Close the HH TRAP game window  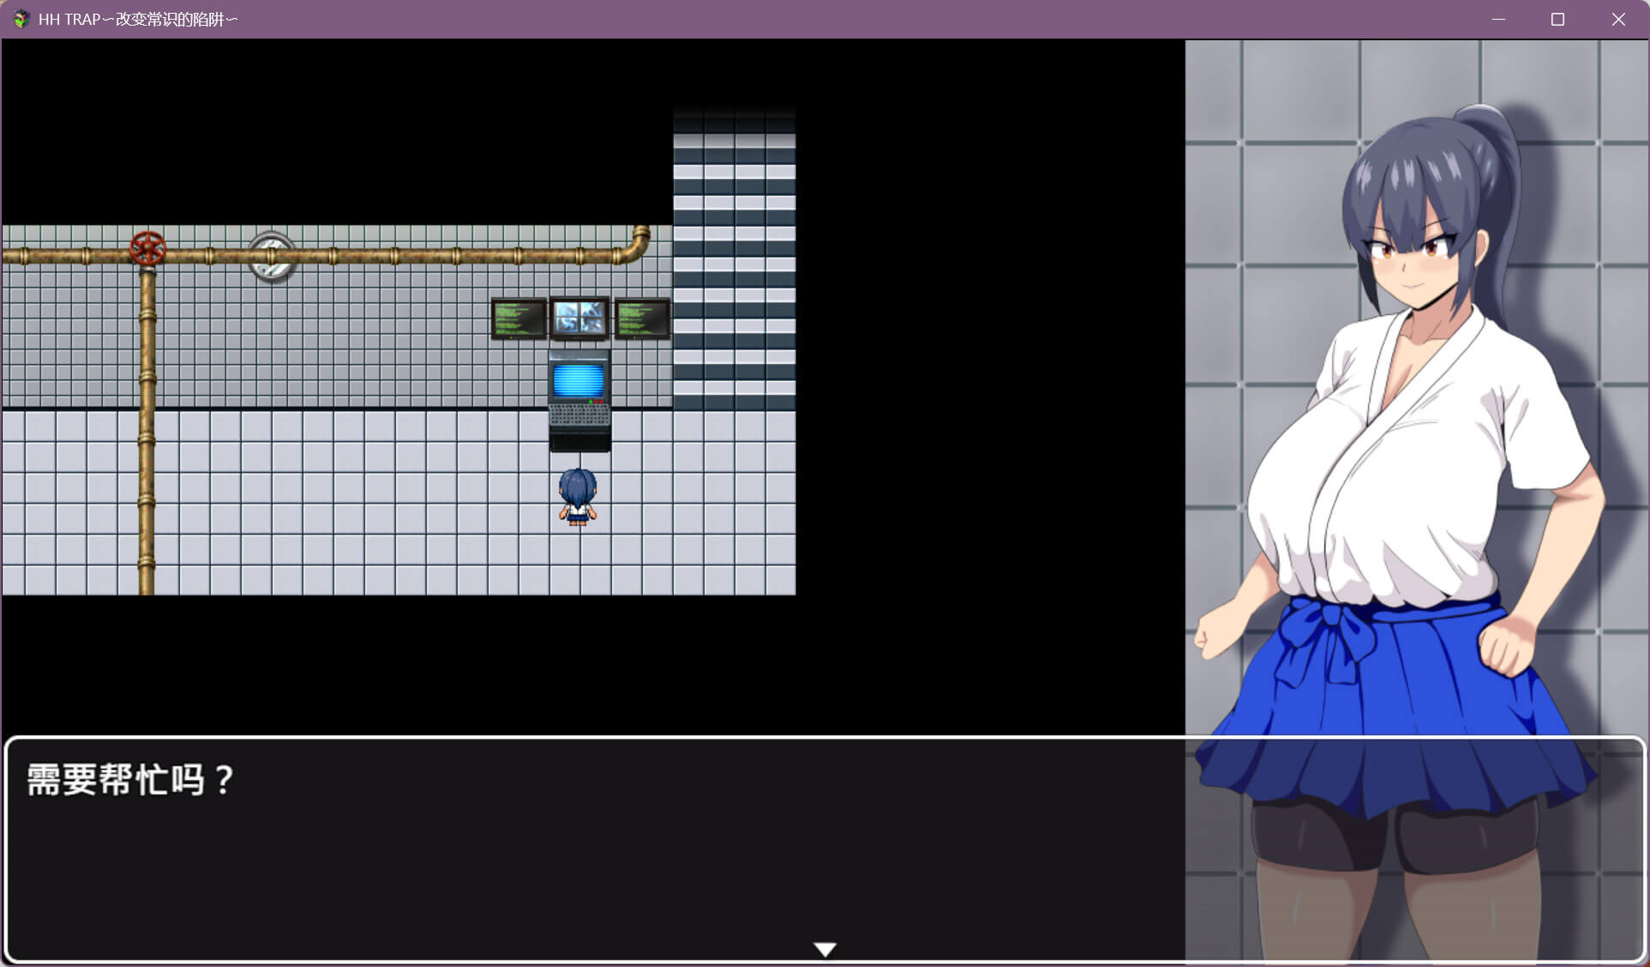1617,19
